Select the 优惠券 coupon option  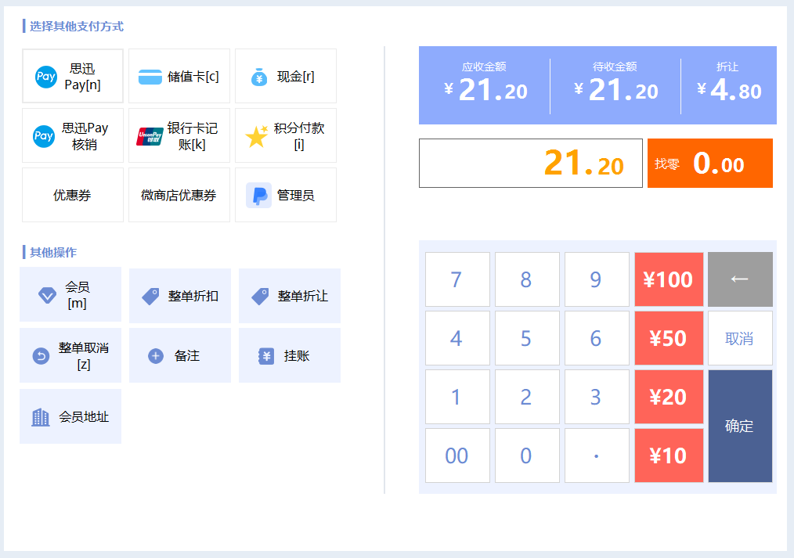(x=72, y=195)
